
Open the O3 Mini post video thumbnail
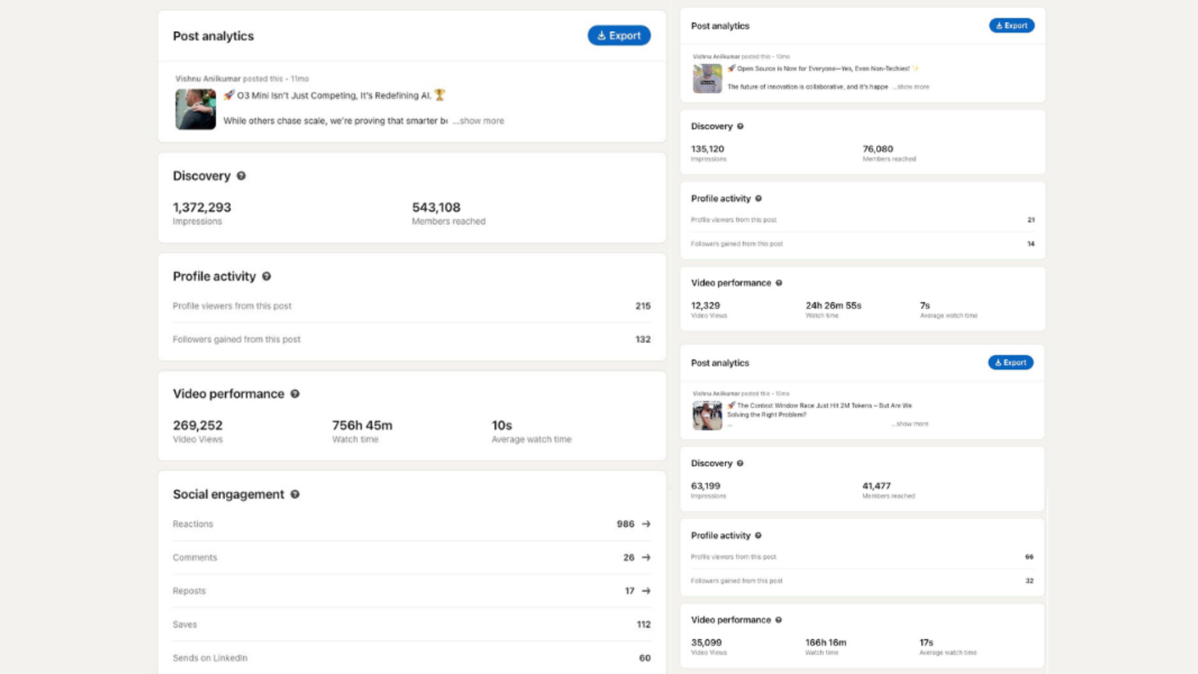pos(195,109)
